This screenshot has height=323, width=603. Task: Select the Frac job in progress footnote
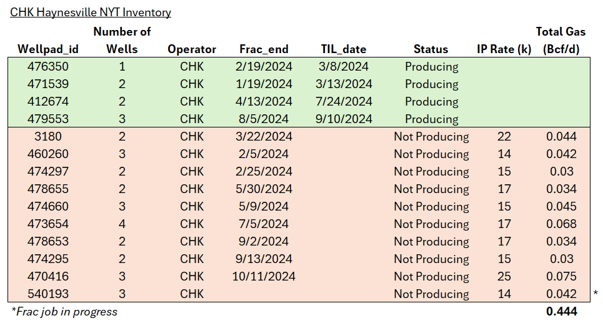64,312
